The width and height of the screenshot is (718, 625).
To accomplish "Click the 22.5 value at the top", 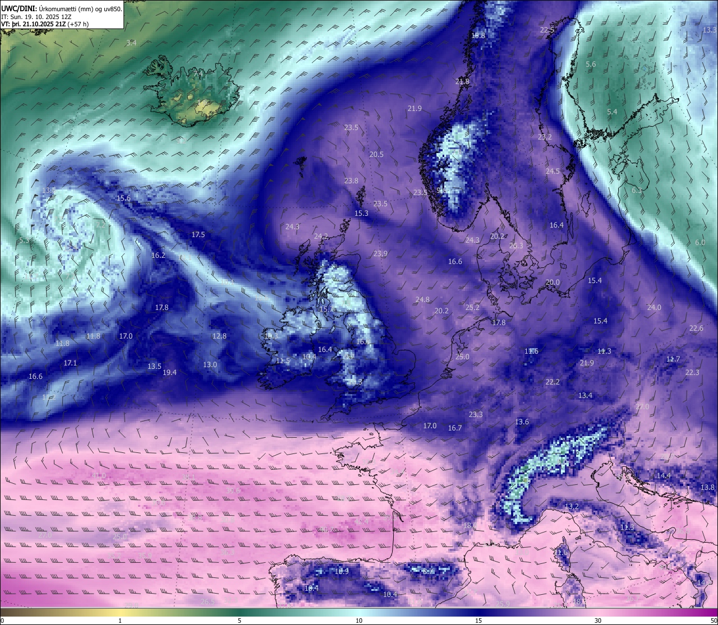I will point(547,30).
